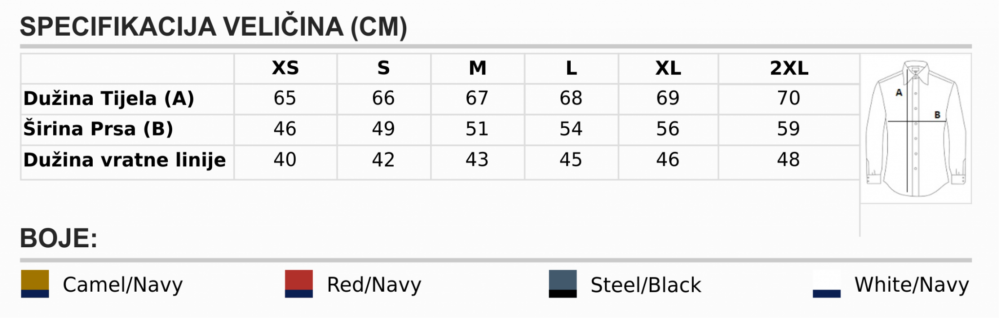The height and width of the screenshot is (318, 999).
Task: Select the 2XL size column header
Action: [x=789, y=68]
